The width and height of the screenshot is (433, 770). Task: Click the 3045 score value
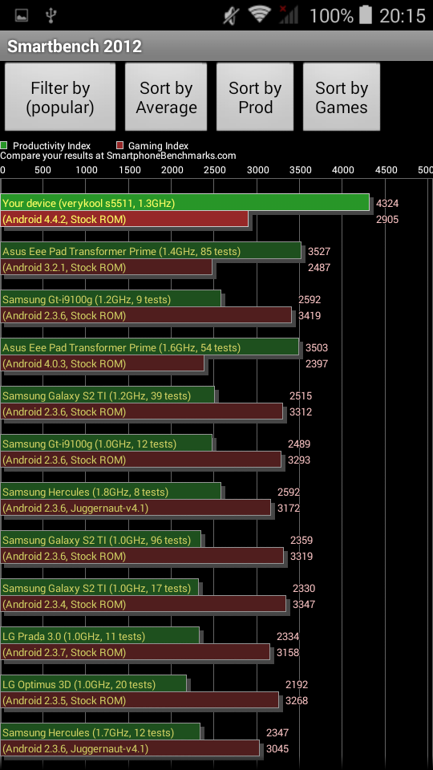coord(277,749)
